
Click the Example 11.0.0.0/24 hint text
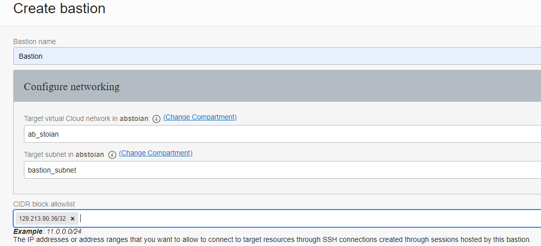pyautogui.click(x=47, y=231)
